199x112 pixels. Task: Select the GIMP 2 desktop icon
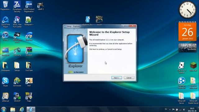pos(41,6)
